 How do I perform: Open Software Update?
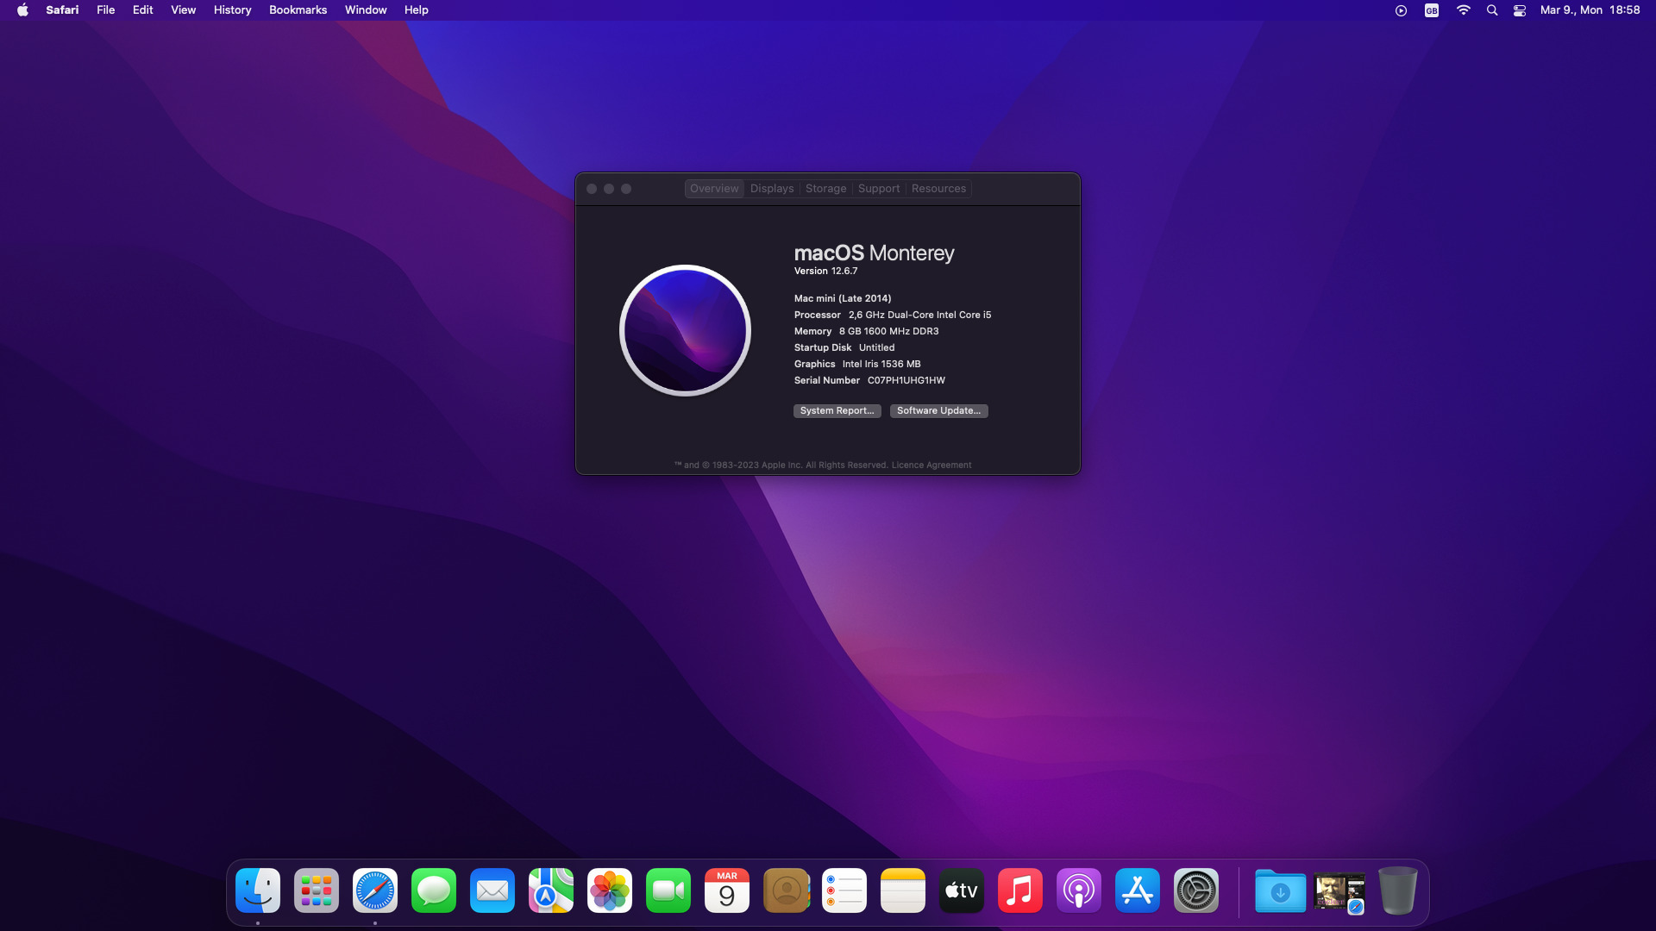938,410
